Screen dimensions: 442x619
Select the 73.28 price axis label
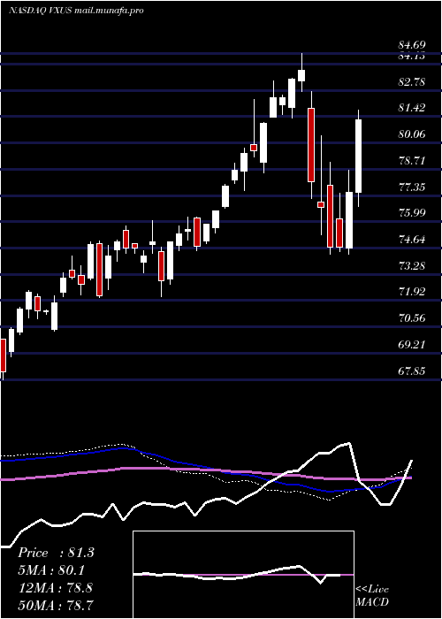412,265
